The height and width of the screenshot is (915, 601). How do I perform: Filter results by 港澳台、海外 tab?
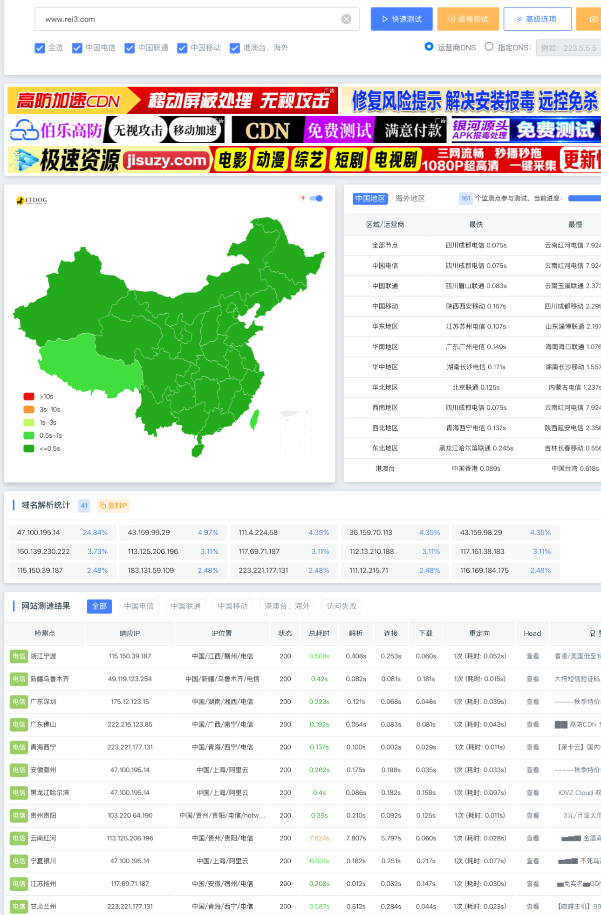(x=287, y=606)
